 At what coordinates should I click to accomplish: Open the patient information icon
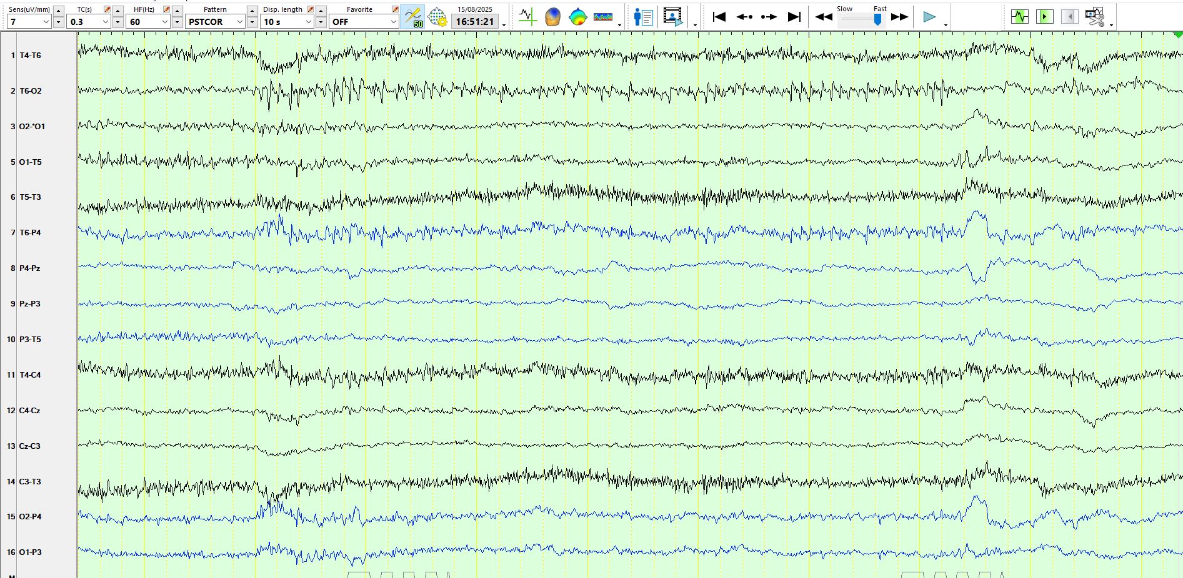[x=642, y=17]
